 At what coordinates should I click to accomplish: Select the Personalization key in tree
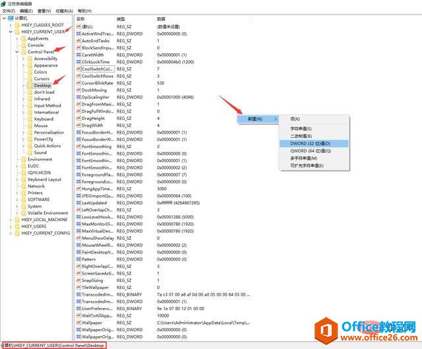point(49,132)
